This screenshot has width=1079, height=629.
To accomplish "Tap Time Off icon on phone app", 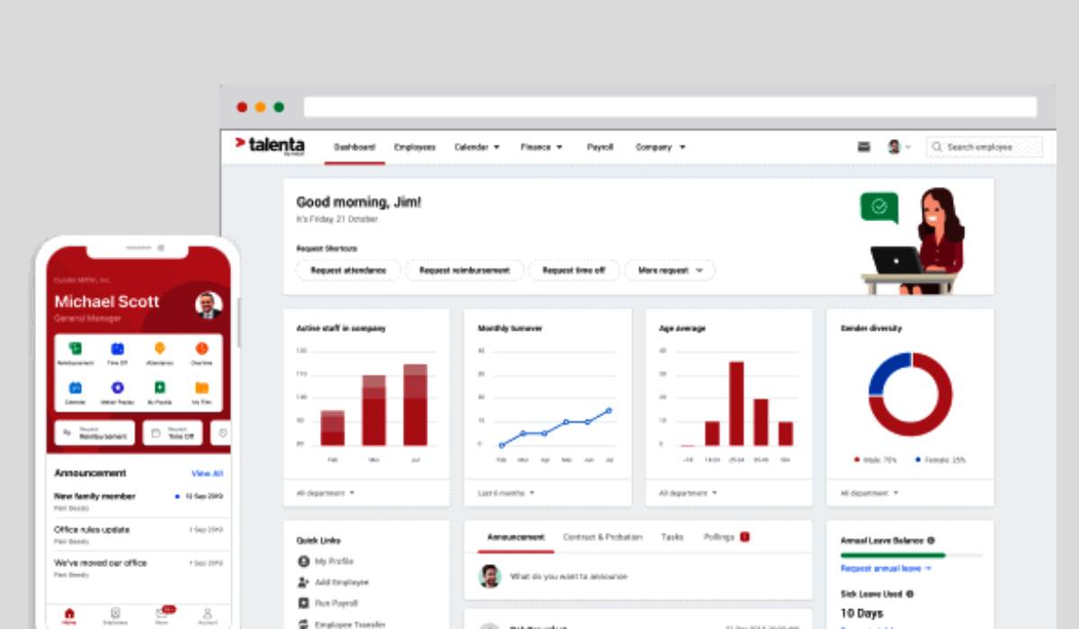I will [118, 349].
